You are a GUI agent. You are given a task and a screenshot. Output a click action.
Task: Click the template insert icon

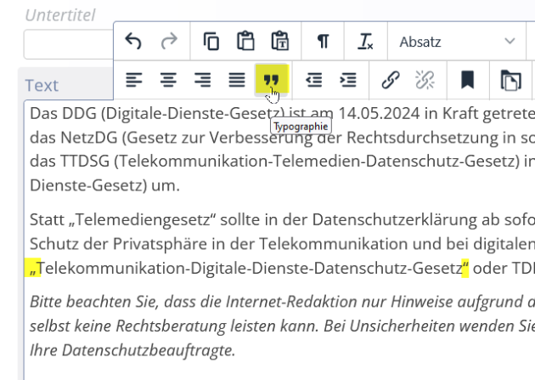(510, 80)
